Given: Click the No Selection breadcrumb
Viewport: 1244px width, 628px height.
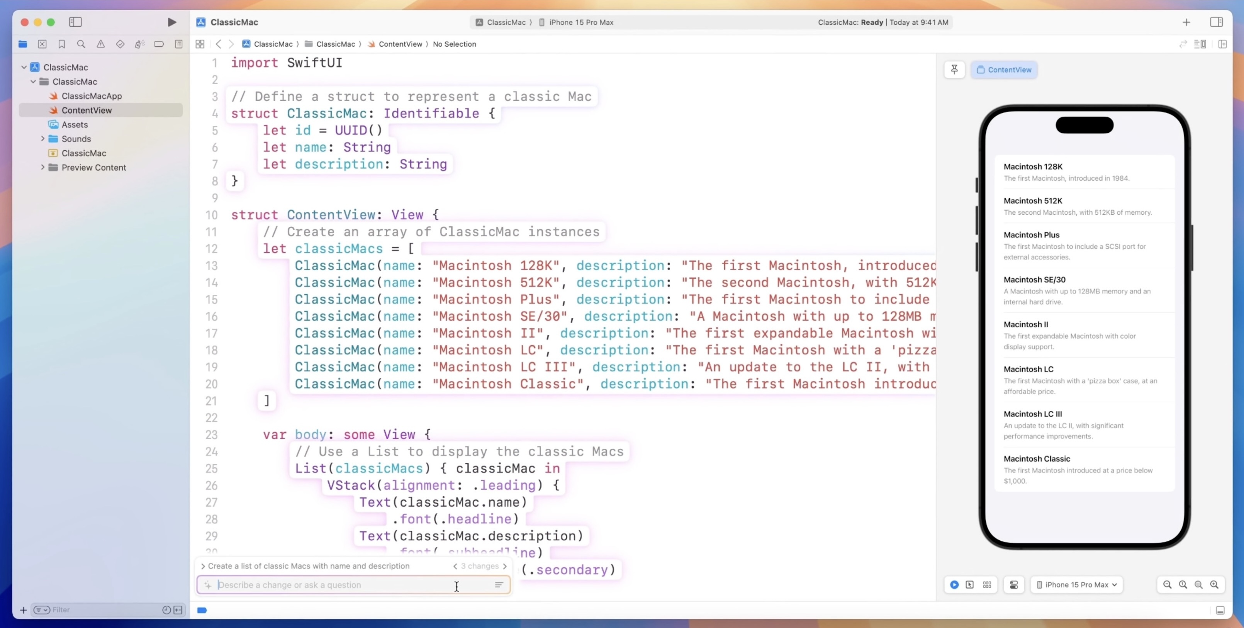Looking at the screenshot, I should (455, 44).
